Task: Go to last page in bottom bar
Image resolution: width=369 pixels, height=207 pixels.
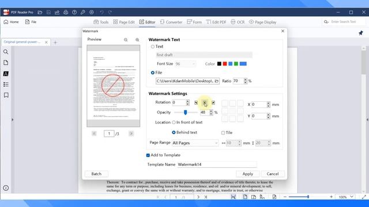Action: [206, 197]
